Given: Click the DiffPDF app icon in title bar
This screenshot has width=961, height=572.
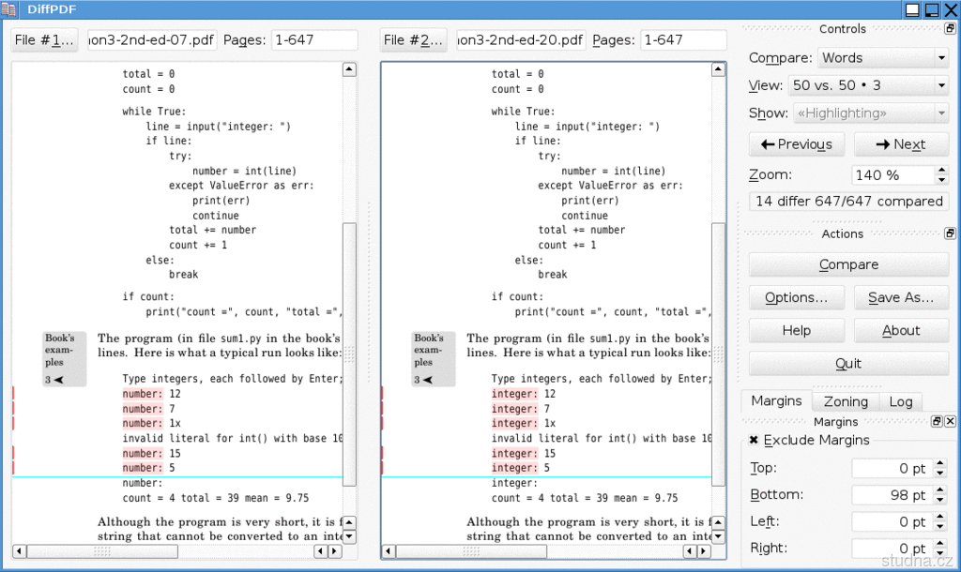Looking at the screenshot, I should 9,9.
